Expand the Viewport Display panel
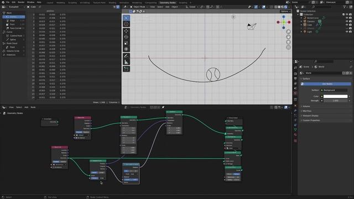The height and width of the screenshot is (199, 354). (x=310, y=116)
